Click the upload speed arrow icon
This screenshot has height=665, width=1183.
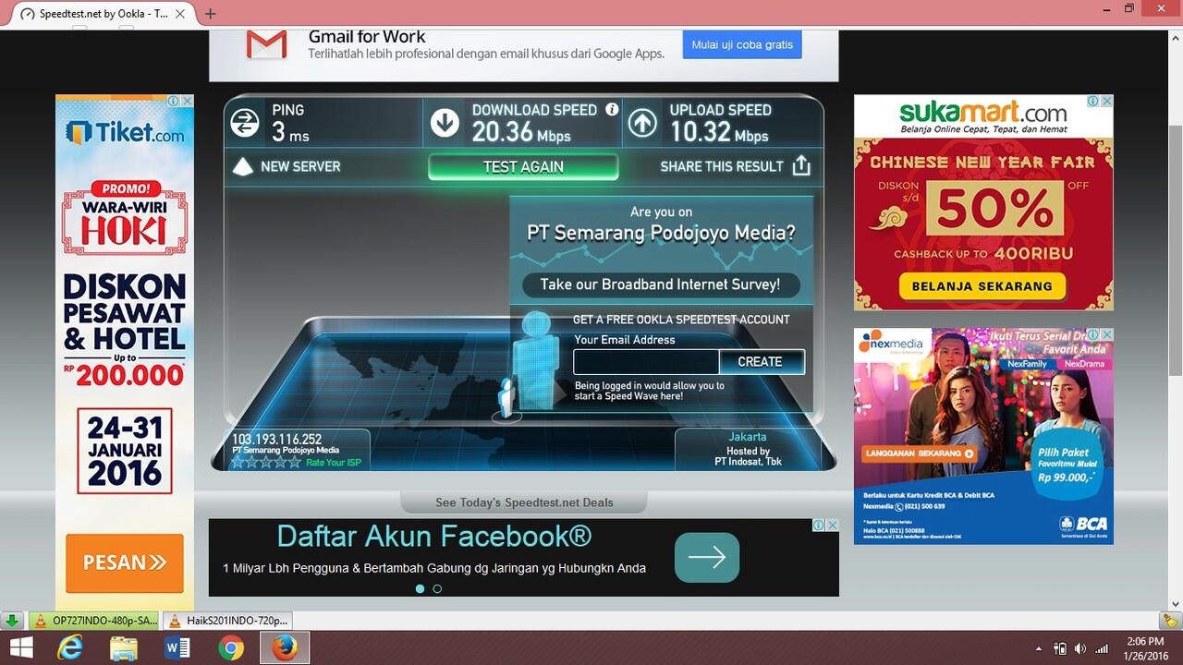coord(642,123)
